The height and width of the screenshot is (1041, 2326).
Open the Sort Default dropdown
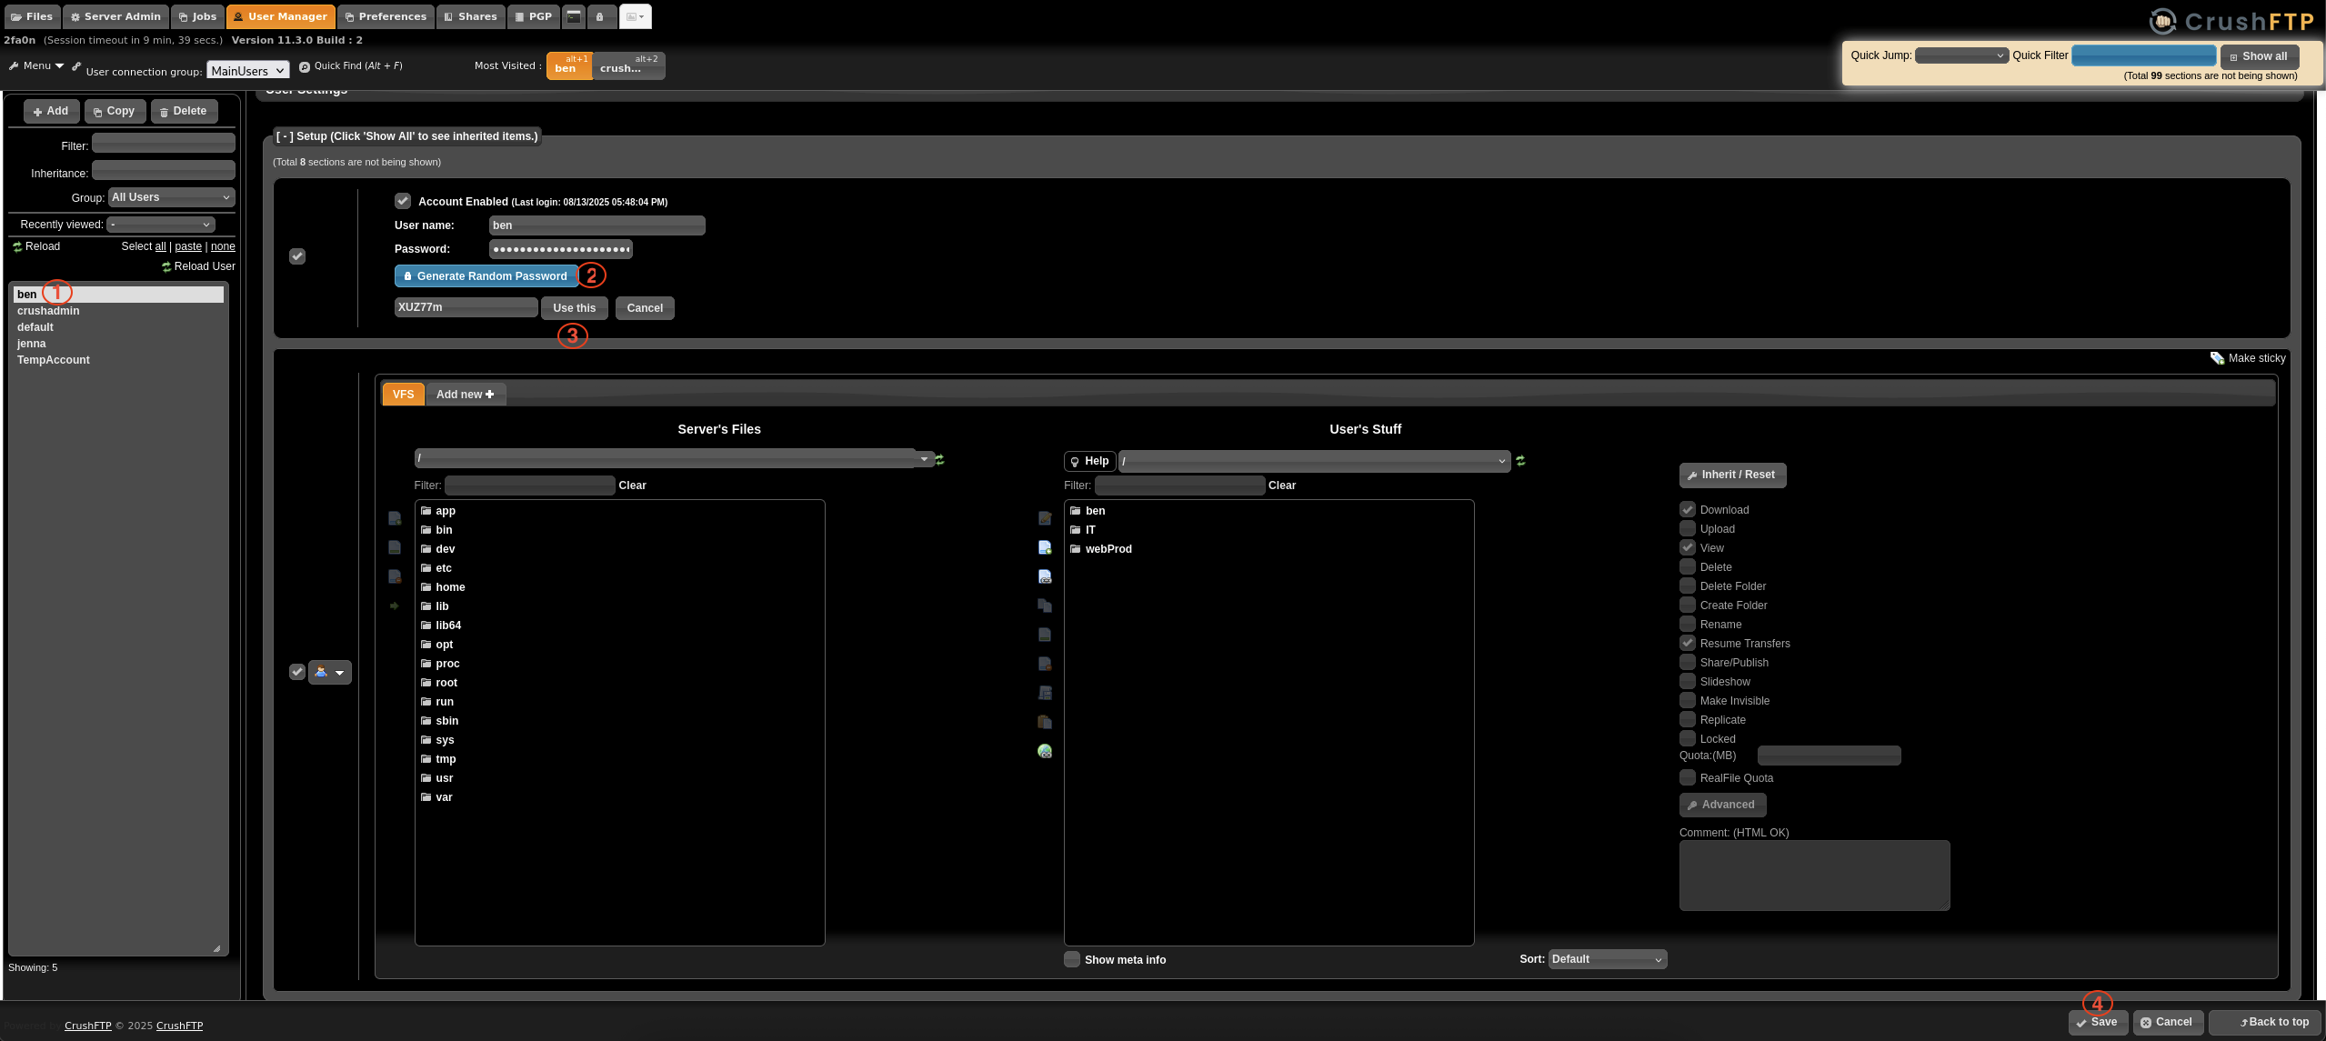pos(1608,959)
